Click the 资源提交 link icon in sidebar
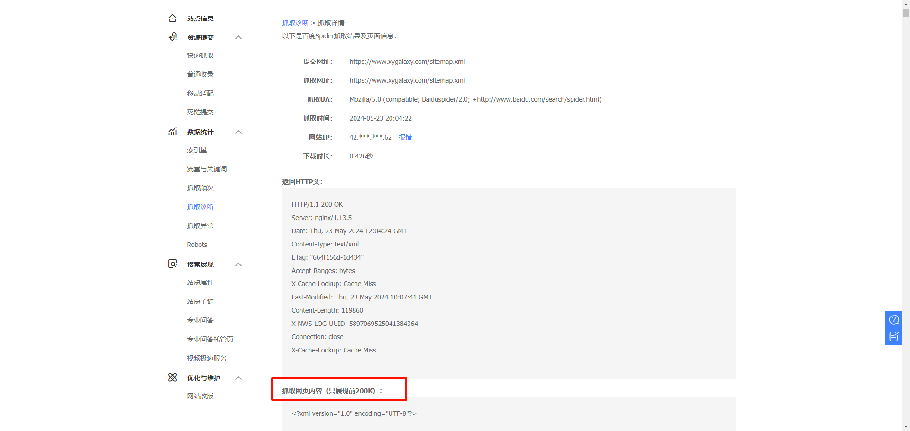The height and width of the screenshot is (431, 910). pyautogui.click(x=173, y=37)
